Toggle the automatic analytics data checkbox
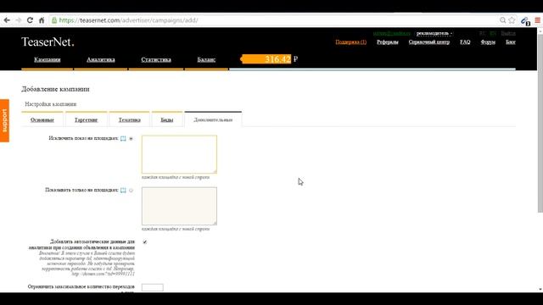This screenshot has height=305, width=543. [x=145, y=242]
